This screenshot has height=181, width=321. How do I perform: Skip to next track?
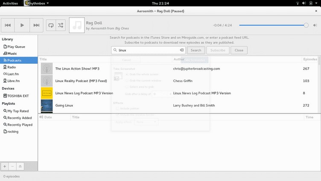coord(36,25)
